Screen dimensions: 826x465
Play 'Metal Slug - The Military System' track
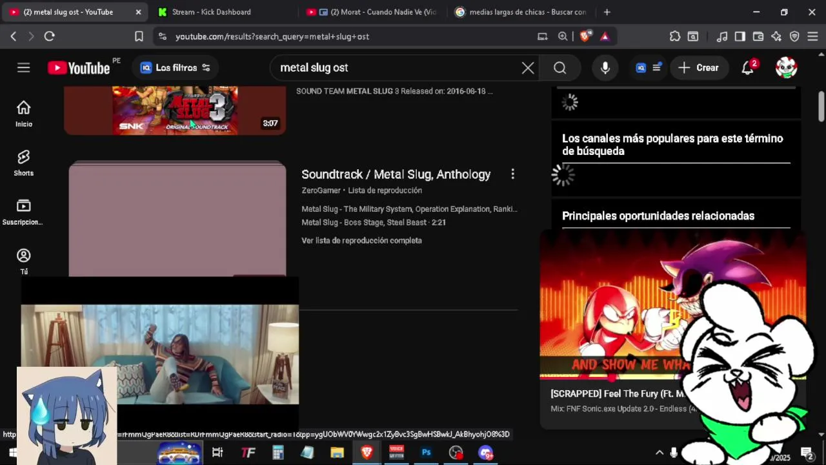click(409, 209)
